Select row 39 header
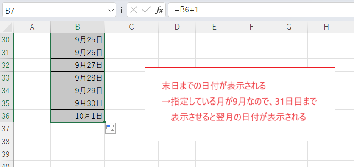The width and height of the screenshot is (354, 167). 6,154
